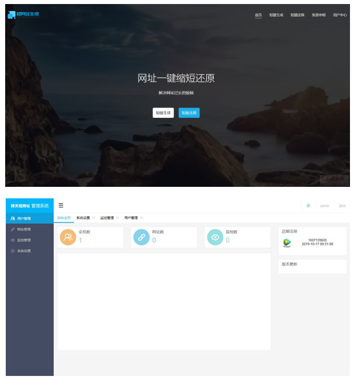
Task: Open the admin user dropdown
Action: pos(325,205)
